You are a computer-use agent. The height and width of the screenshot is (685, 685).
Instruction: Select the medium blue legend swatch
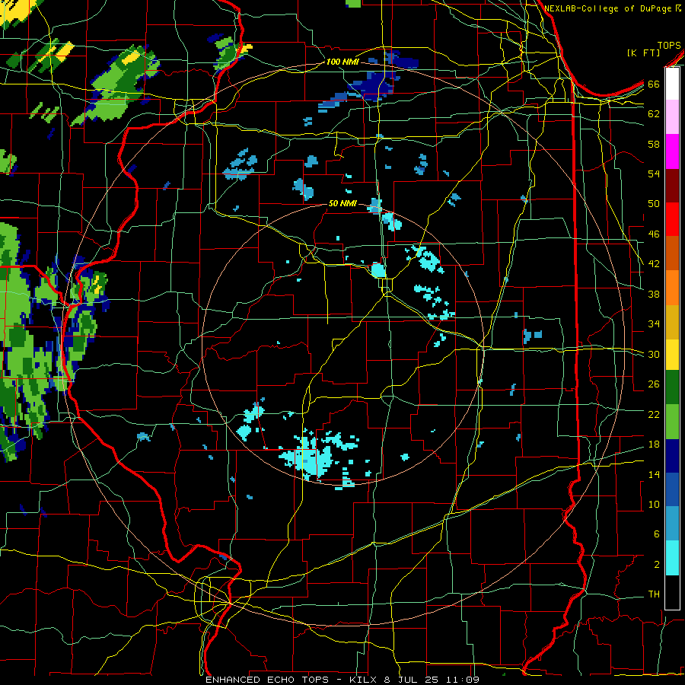coord(672,489)
